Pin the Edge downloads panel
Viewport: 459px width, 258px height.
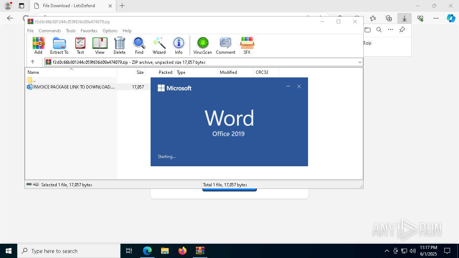pyautogui.click(x=402, y=30)
